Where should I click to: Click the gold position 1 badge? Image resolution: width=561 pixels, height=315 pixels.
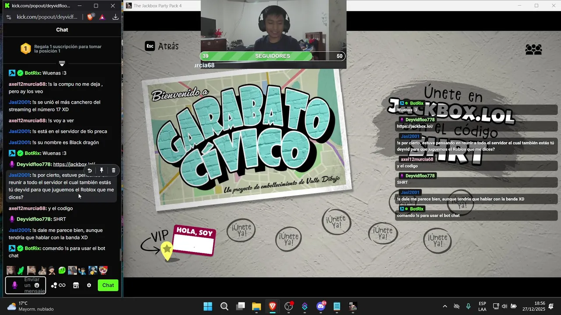click(26, 49)
